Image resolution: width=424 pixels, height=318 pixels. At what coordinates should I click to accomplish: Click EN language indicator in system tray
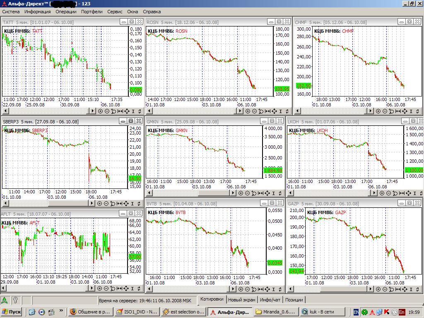[356, 312]
